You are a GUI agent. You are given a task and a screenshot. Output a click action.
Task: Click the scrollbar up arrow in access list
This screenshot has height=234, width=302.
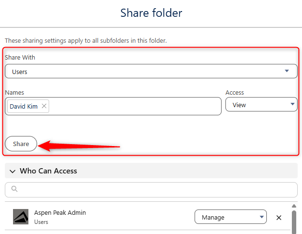(x=294, y=206)
